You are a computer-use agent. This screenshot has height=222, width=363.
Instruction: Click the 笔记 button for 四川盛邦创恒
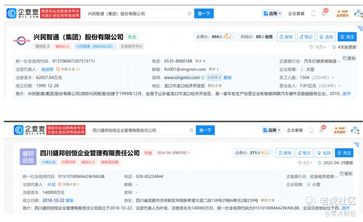tap(304, 153)
